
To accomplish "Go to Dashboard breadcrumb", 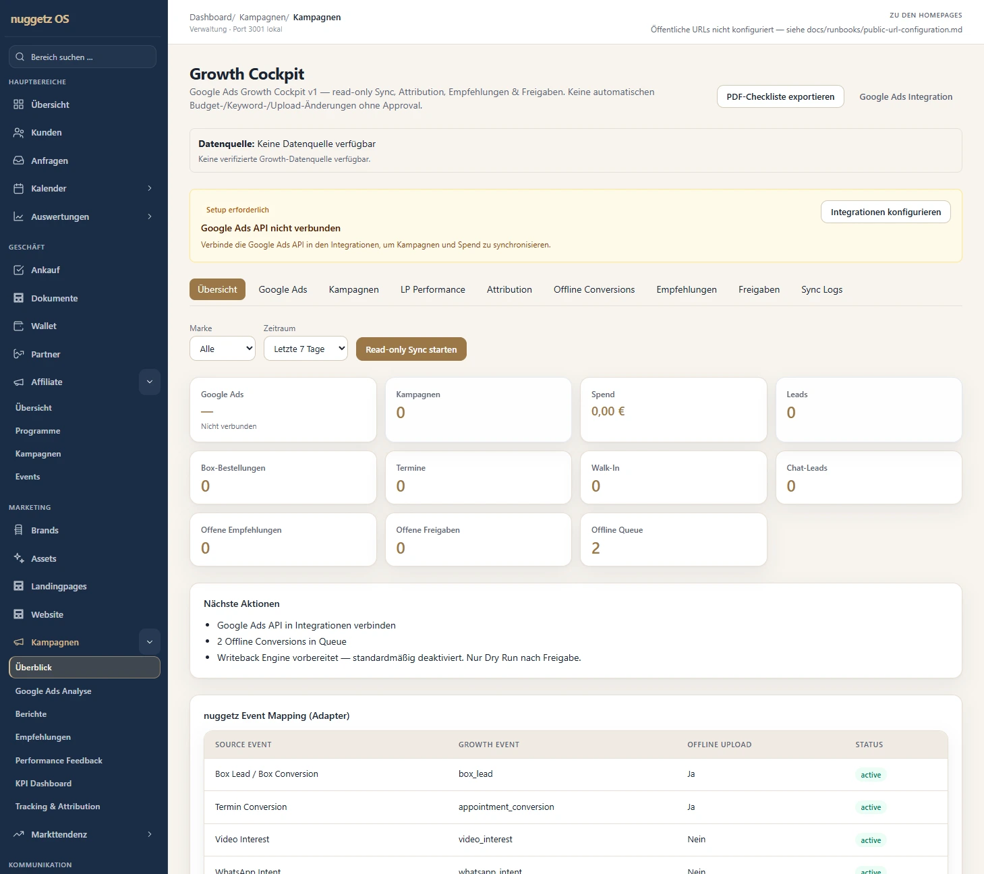I will [210, 18].
